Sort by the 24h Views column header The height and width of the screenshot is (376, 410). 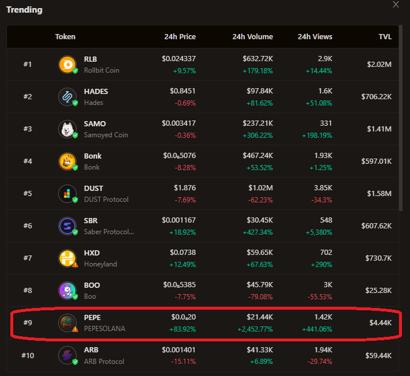315,37
